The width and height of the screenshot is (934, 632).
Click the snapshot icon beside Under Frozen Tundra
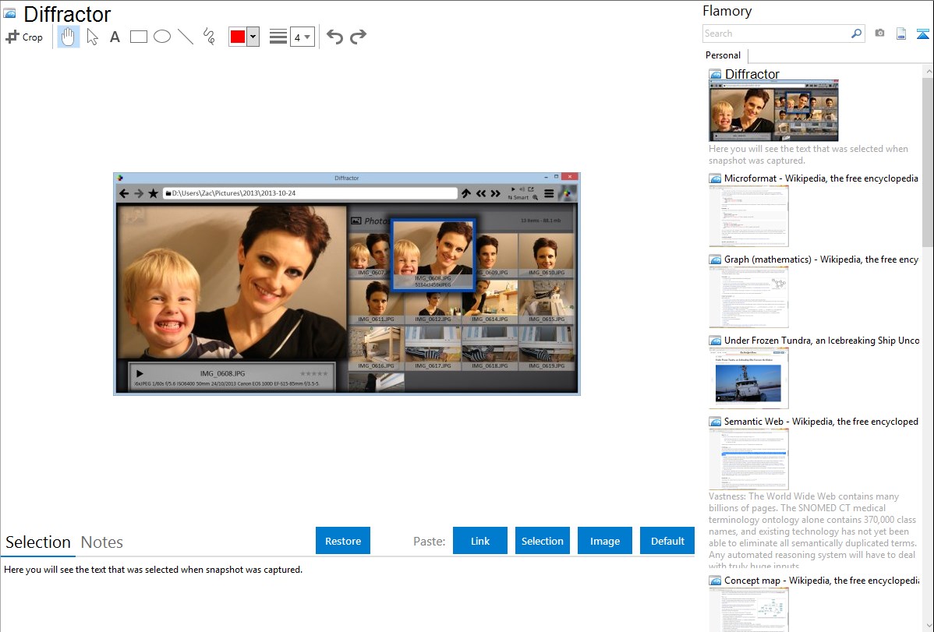point(715,341)
